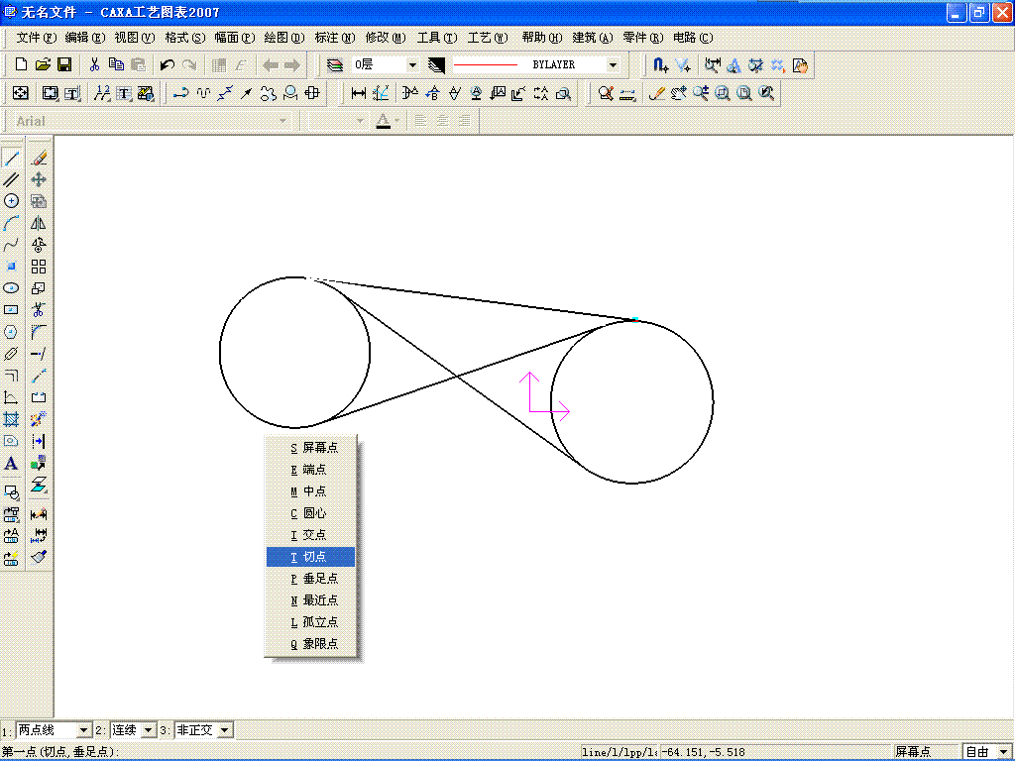Screen dimensions: 1015x761
Task: Click the redraw pencil tool
Action: pyautogui.click(x=656, y=94)
